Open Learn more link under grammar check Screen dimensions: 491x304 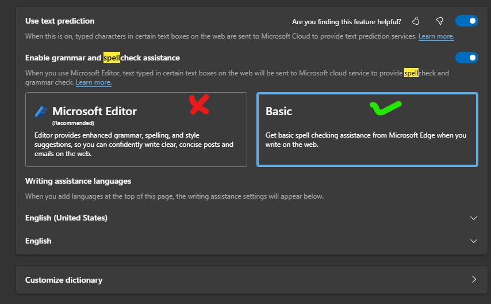[x=93, y=82]
